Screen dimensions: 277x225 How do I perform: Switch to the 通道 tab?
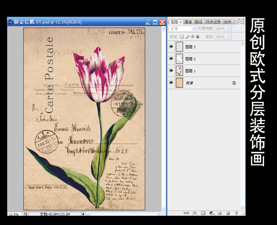click(x=188, y=22)
